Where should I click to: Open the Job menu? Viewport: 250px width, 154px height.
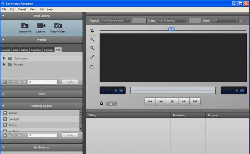click(x=42, y=9)
